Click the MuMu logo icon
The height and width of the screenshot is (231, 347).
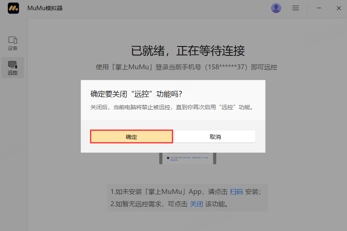[13, 8]
